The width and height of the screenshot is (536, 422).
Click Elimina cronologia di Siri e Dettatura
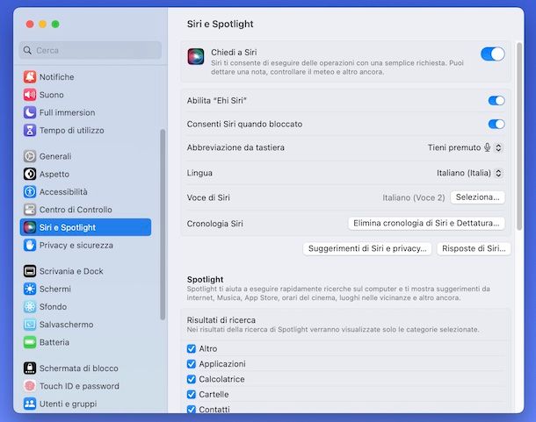pyautogui.click(x=426, y=224)
